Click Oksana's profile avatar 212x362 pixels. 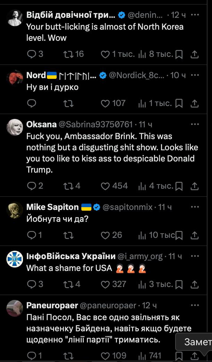pyautogui.click(x=15, y=127)
